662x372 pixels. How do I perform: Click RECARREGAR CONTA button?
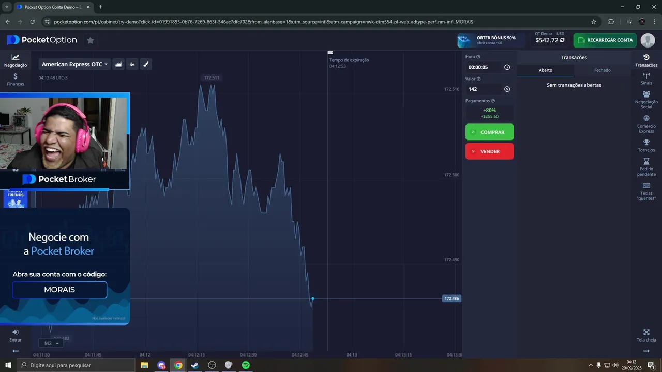[605, 40]
